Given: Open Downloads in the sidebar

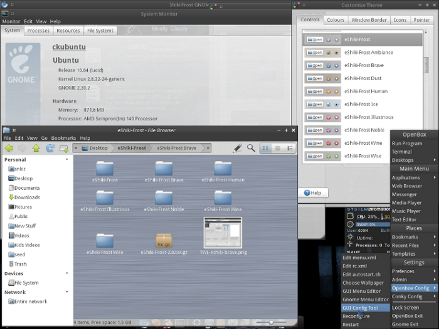Looking at the screenshot, I should [x=24, y=197].
